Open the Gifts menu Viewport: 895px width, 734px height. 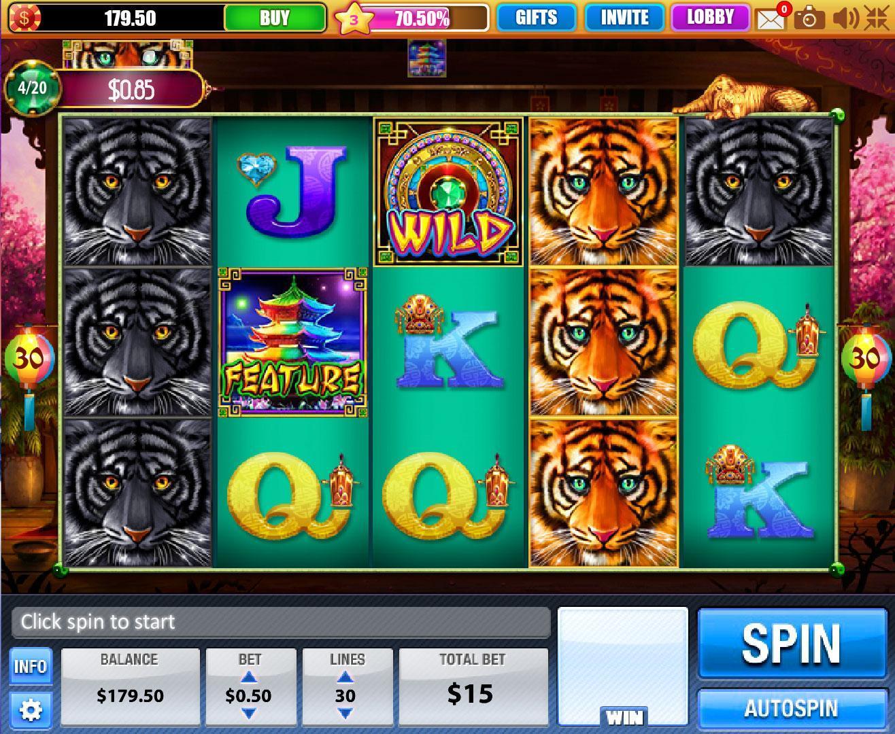pyautogui.click(x=537, y=18)
